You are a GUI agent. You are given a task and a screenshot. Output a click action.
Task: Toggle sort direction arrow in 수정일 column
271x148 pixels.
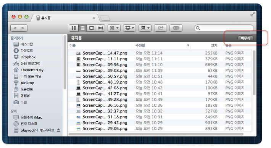(x=188, y=45)
